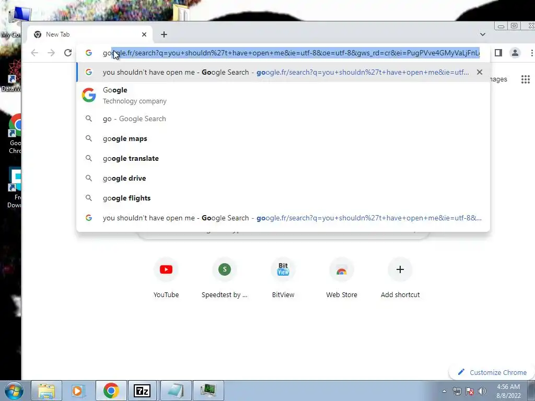This screenshot has height=401, width=535.
Task: Click in the address bar URL text
Action: pos(292,53)
